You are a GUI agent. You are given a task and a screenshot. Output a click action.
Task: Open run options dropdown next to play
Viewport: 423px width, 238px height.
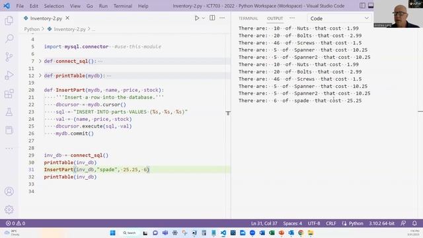tap(204, 18)
